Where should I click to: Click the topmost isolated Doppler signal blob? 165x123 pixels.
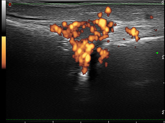coord(108,11)
